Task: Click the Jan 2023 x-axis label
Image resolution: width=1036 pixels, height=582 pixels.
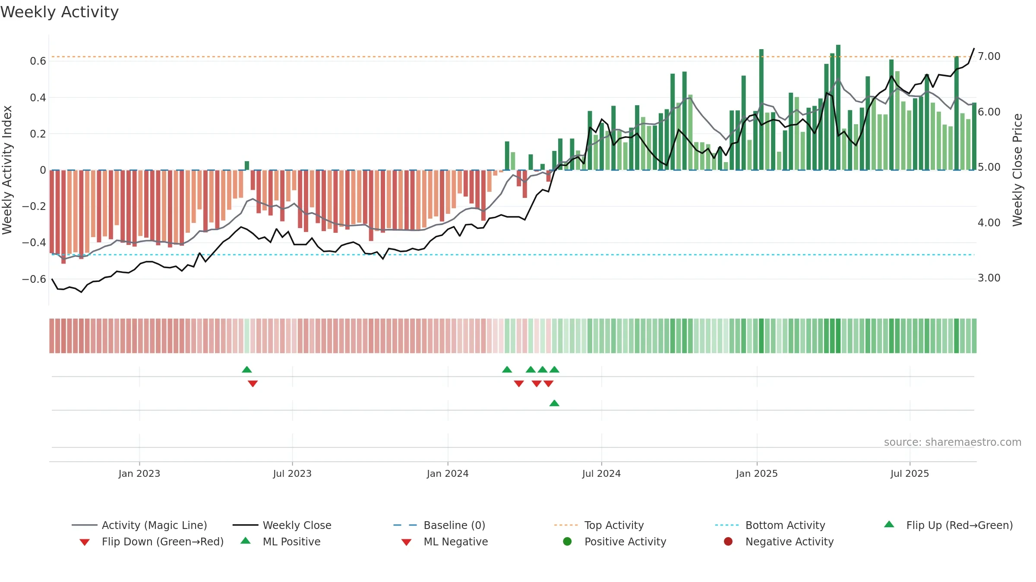Action: click(x=139, y=473)
